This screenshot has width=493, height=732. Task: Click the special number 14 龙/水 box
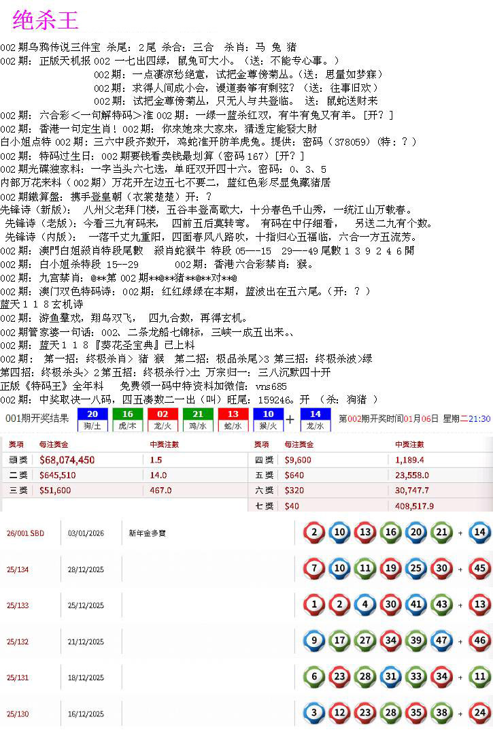point(315,420)
